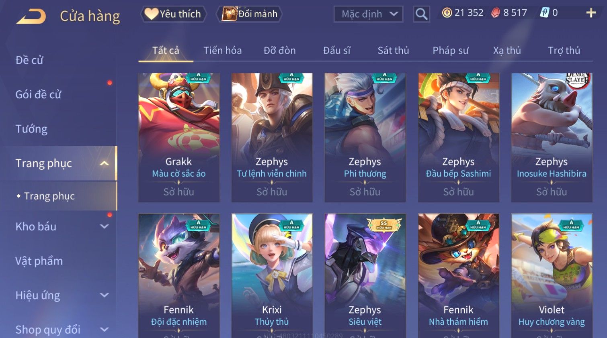The image size is (607, 338).
Task: Select Grakk Màu cờ sắc áo skin
Action: tap(179, 137)
